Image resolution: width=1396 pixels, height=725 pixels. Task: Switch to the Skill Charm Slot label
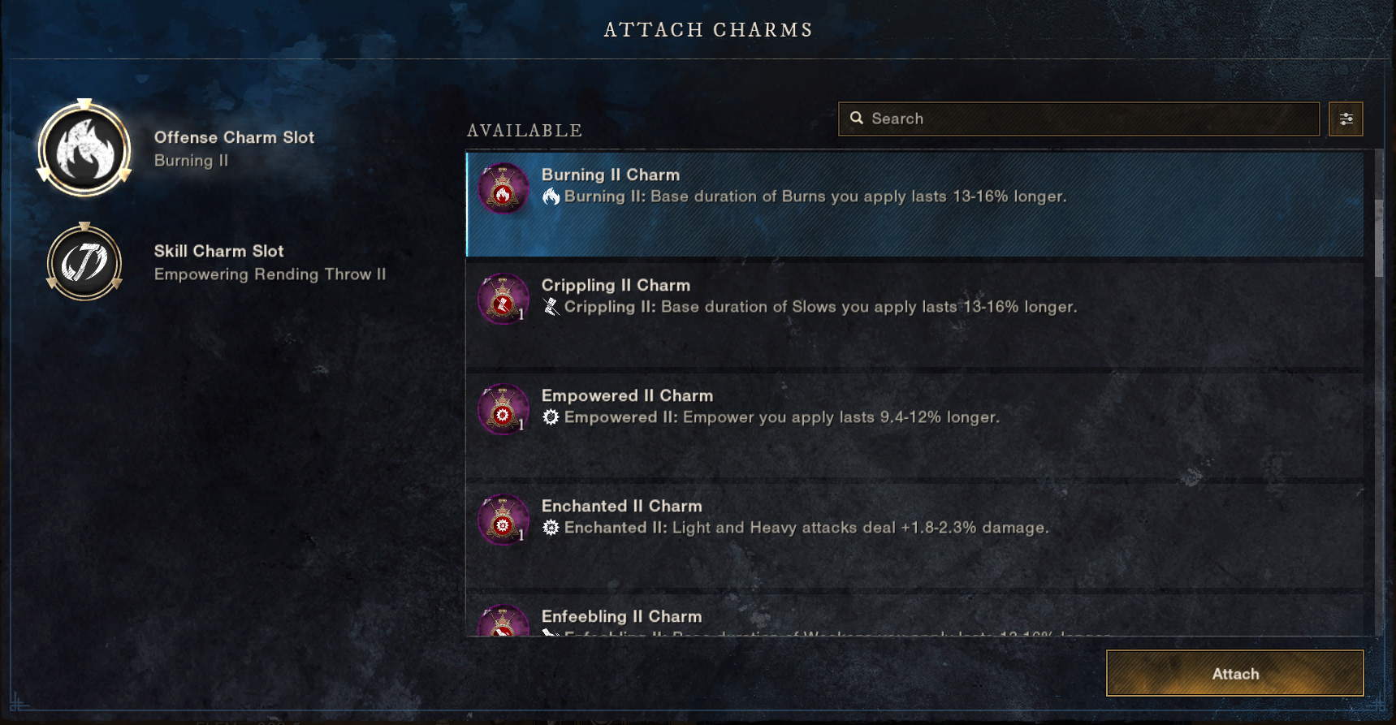point(219,252)
